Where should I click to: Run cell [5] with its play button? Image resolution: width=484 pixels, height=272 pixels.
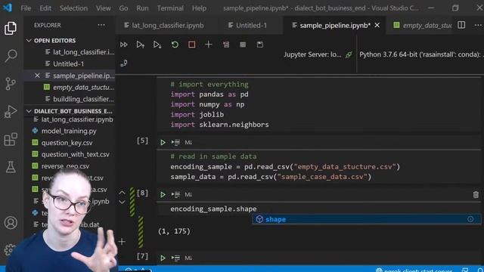pos(163,143)
